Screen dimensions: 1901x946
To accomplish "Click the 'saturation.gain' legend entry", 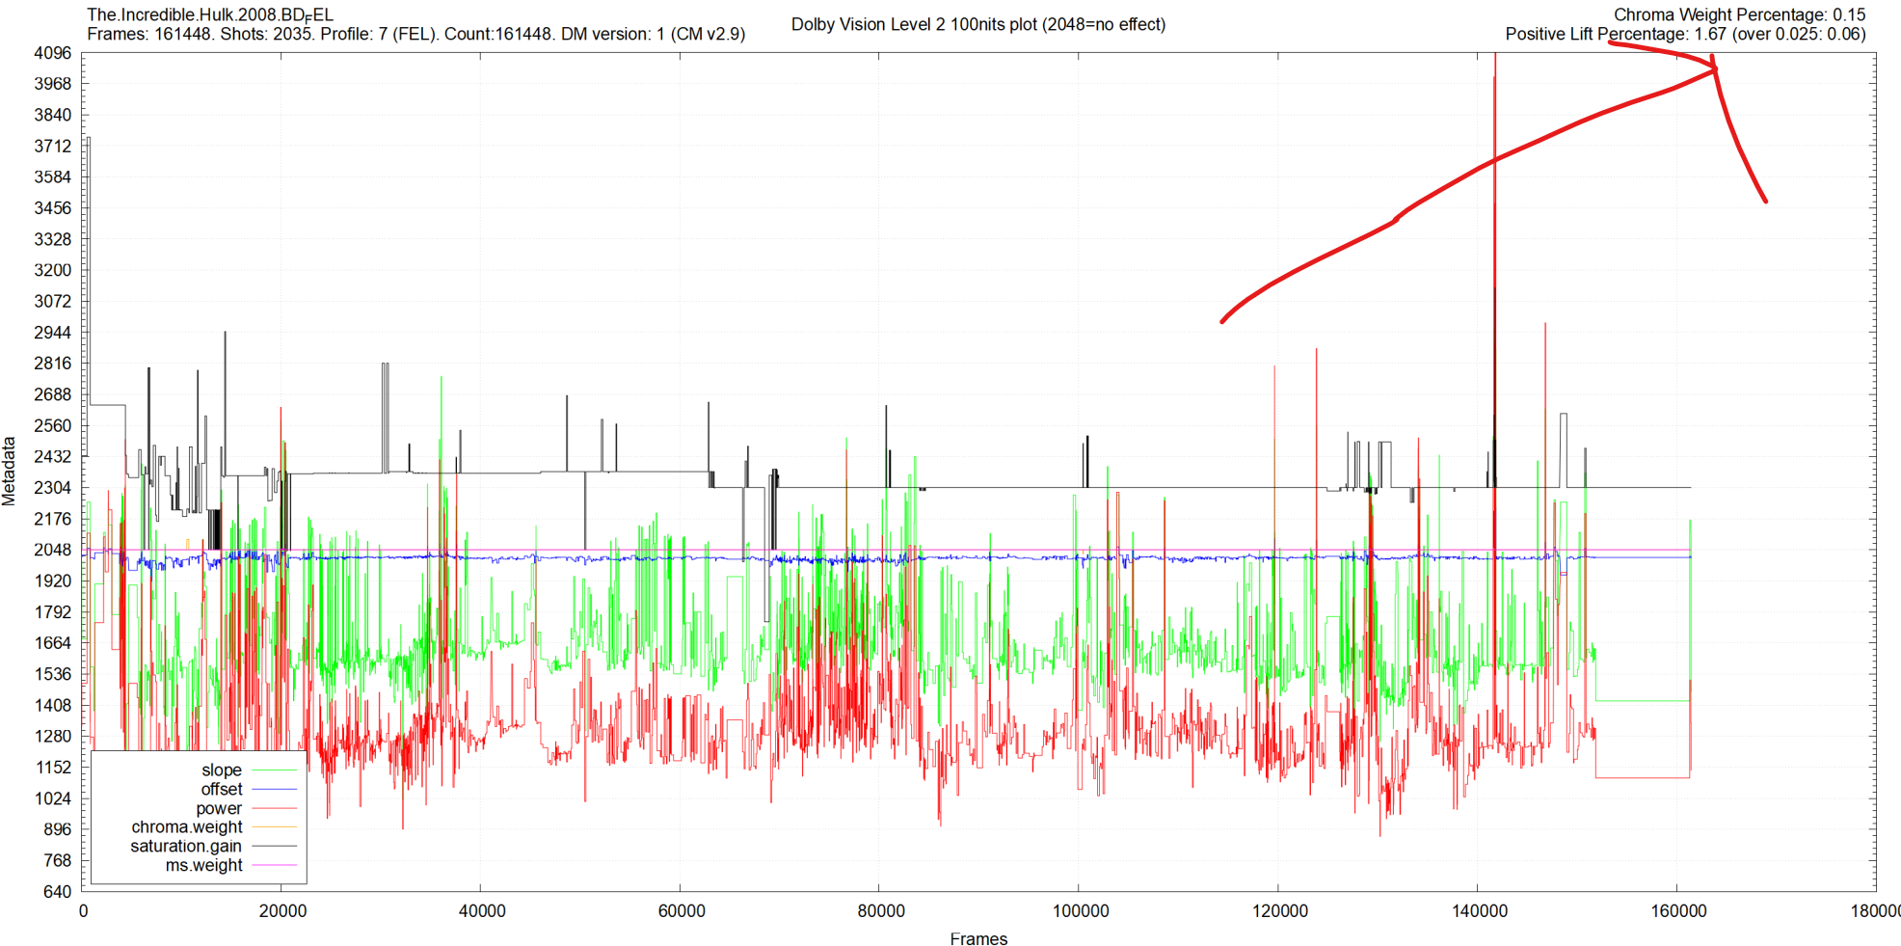I will (x=186, y=846).
